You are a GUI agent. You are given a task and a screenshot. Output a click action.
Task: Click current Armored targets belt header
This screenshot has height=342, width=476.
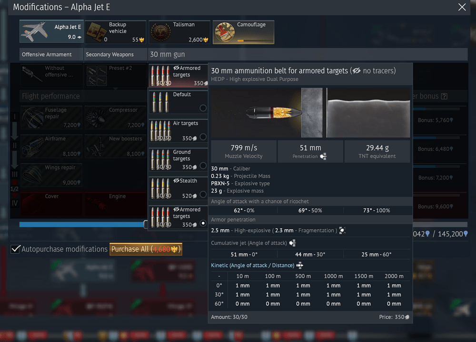coord(178,75)
